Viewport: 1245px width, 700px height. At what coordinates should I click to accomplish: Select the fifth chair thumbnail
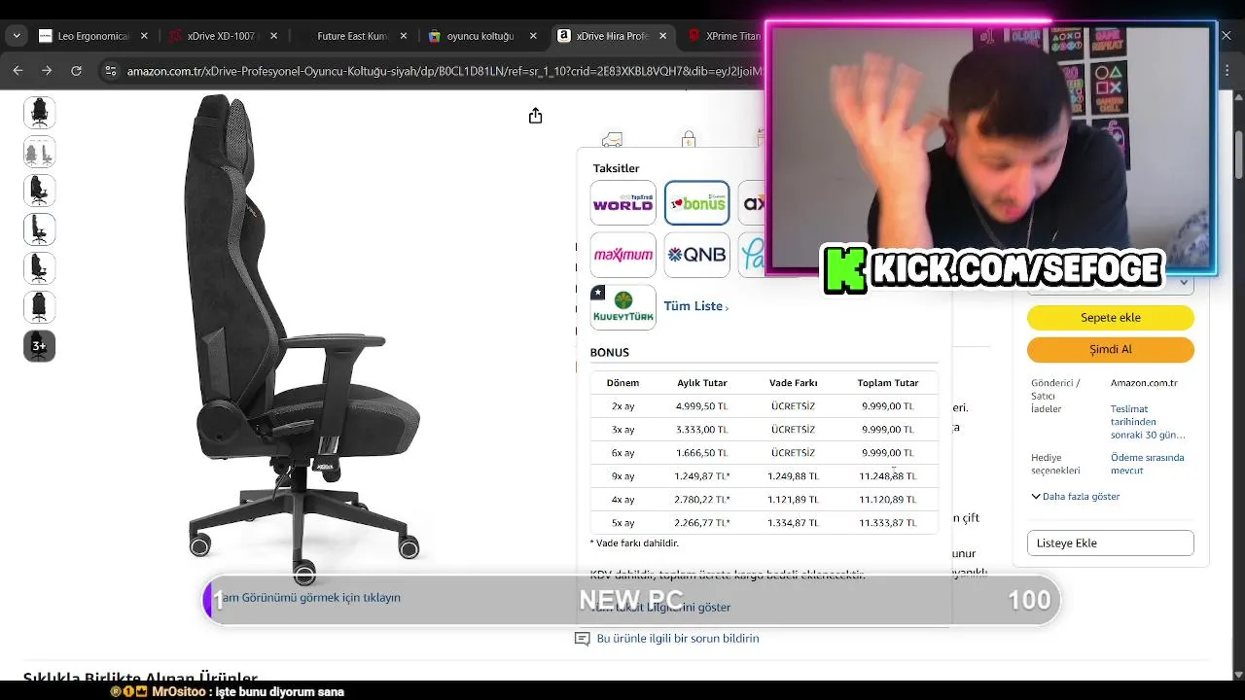click(39, 268)
